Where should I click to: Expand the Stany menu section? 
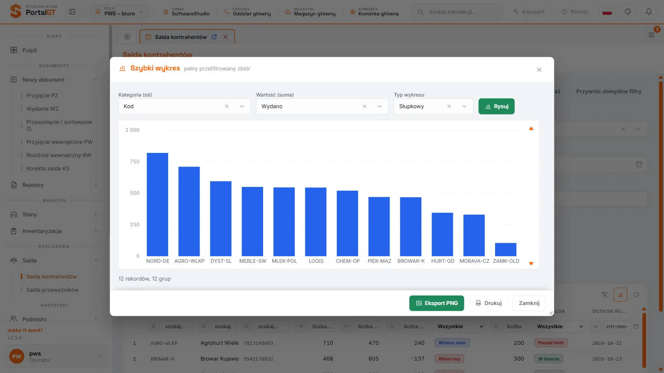point(54,214)
